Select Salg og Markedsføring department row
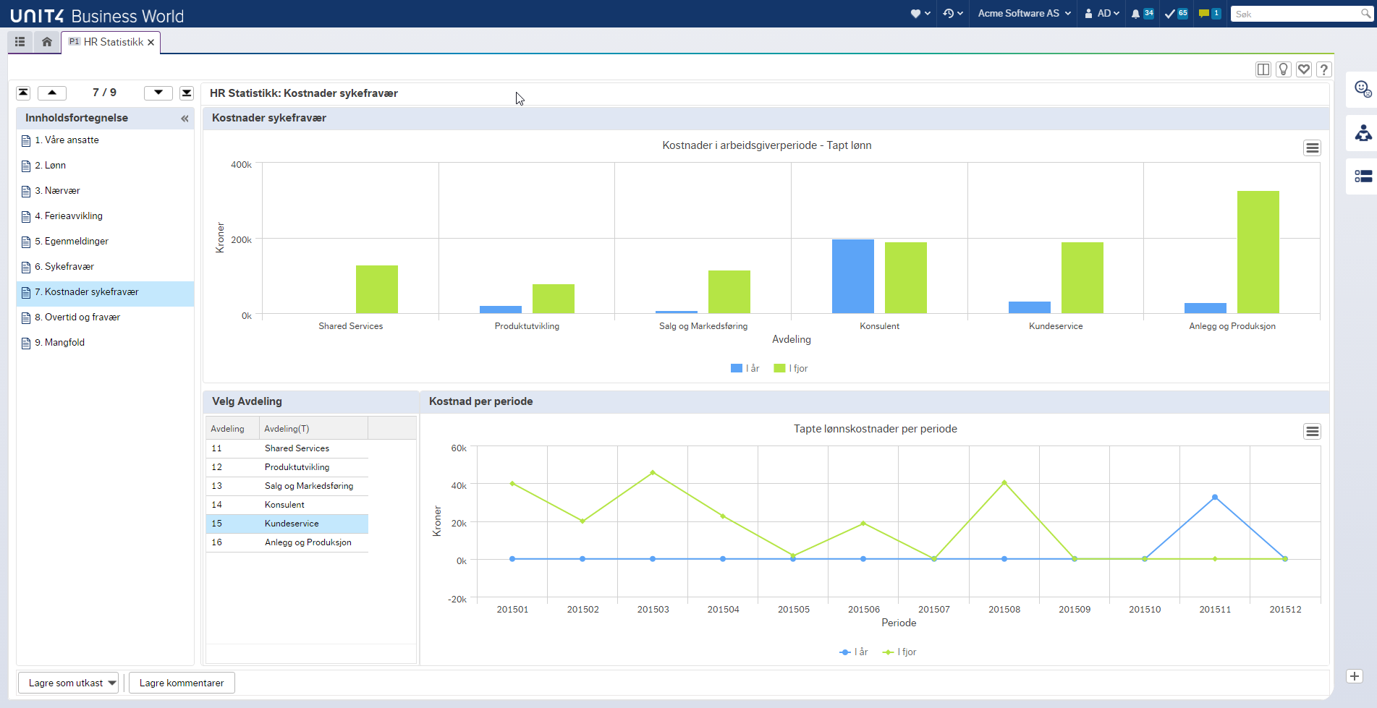The width and height of the screenshot is (1377, 708). click(287, 486)
